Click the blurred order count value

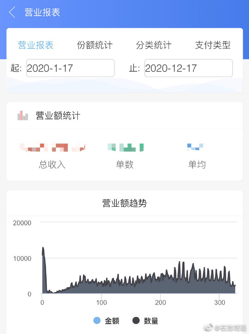click(125, 147)
